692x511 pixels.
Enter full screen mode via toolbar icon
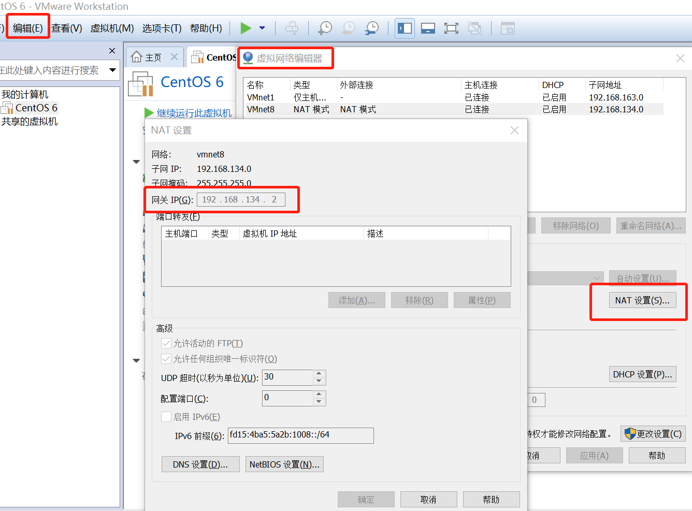pyautogui.click(x=451, y=28)
